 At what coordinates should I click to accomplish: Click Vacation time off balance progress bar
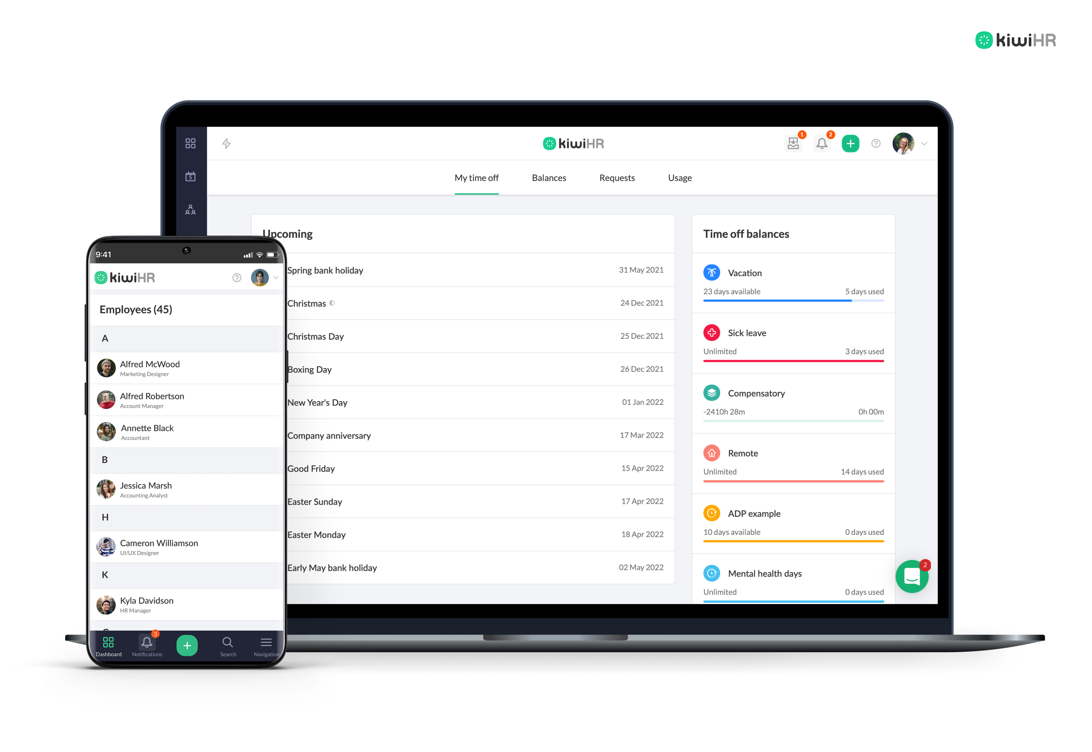(794, 300)
